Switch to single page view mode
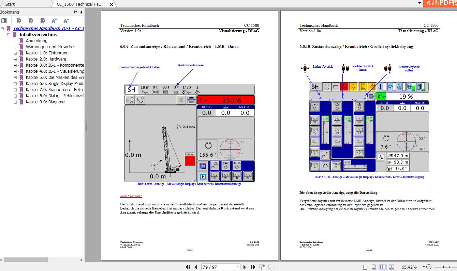The width and height of the screenshot is (457, 271). [365, 267]
